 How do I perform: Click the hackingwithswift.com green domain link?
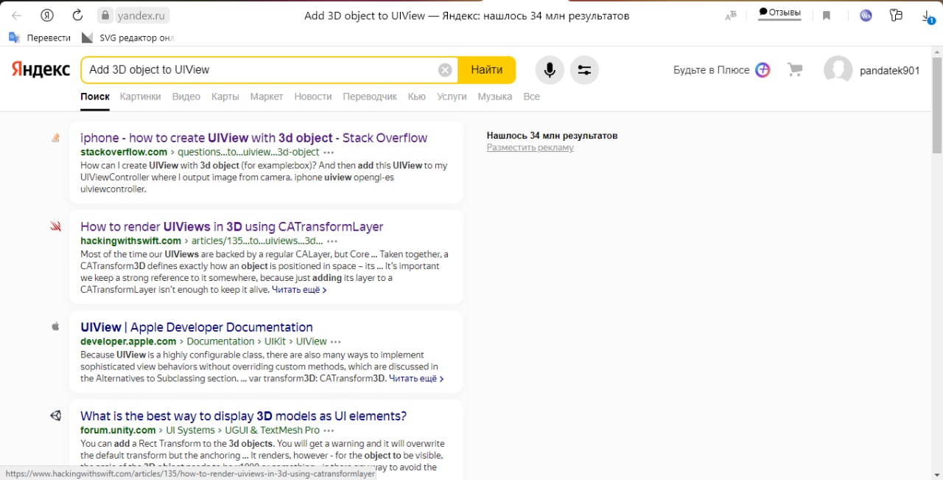point(130,241)
